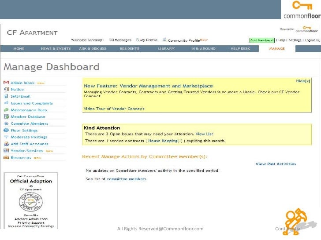The width and height of the screenshot is (321, 240).
Task: Click the SMS/Email phone icon
Action: point(6,96)
